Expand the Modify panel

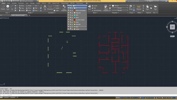pos(30,13)
